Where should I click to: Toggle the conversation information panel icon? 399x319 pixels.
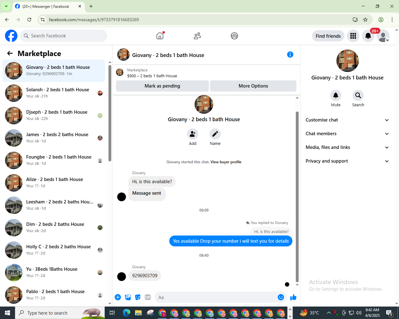click(290, 55)
